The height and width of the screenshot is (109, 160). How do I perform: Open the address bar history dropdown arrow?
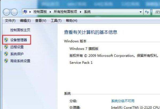pos(141,12)
